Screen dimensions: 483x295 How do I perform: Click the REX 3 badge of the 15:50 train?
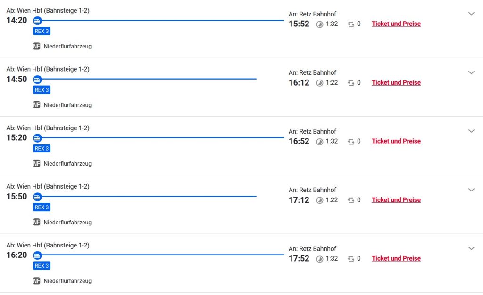click(42, 207)
